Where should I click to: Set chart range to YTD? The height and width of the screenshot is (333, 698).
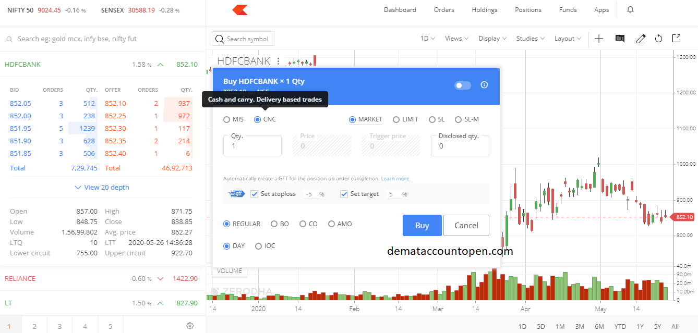pyautogui.click(x=620, y=327)
